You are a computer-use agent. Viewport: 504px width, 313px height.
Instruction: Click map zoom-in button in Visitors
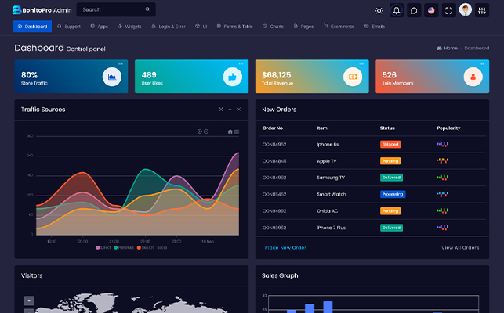pyautogui.click(x=29, y=300)
